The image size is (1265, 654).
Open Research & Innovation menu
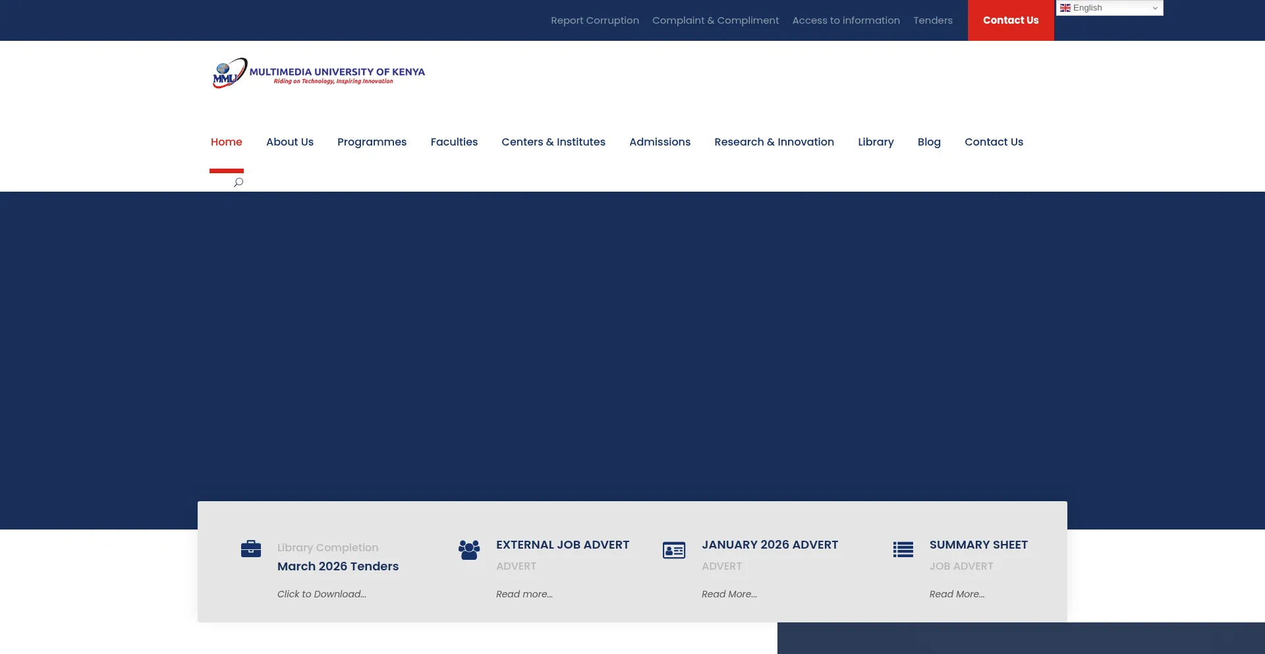coord(774,142)
